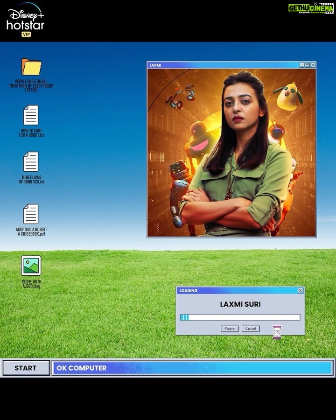The image size is (336, 420).
Task: Open the Three Laws of Robotics.txt icon
Action: tap(31, 162)
